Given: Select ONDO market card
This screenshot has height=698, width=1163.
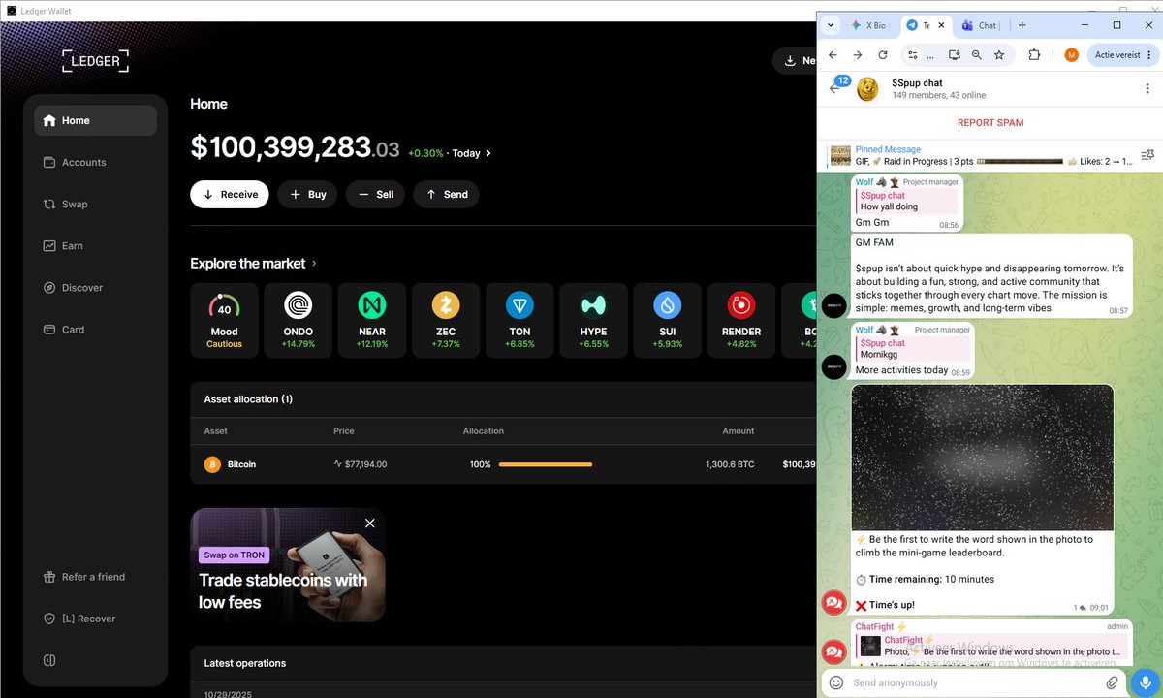Looking at the screenshot, I should click(298, 320).
